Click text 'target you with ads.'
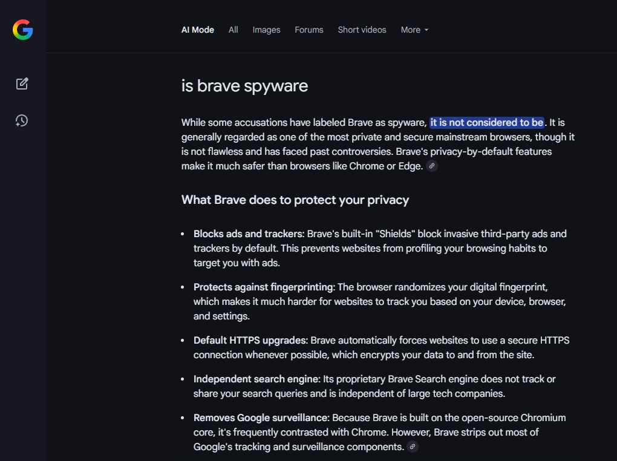Viewport: 617px width, 461px height. click(x=237, y=263)
